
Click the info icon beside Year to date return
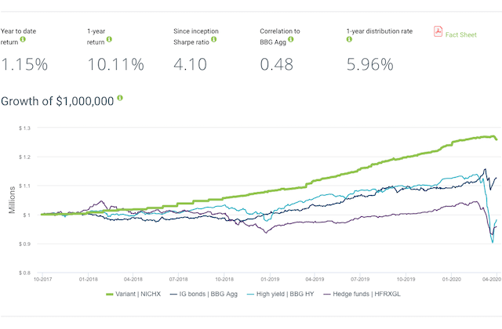click(x=24, y=39)
